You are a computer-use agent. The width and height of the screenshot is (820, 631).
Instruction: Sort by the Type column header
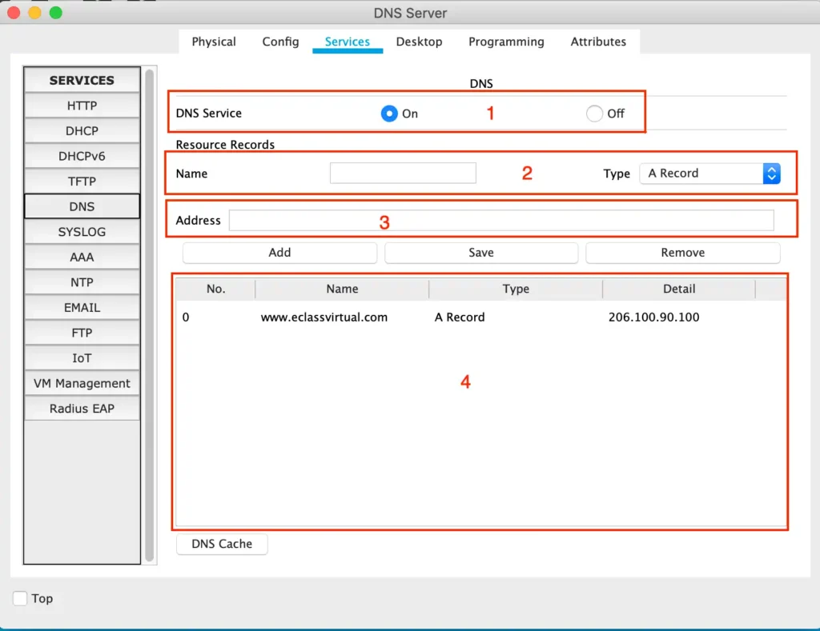coord(516,289)
